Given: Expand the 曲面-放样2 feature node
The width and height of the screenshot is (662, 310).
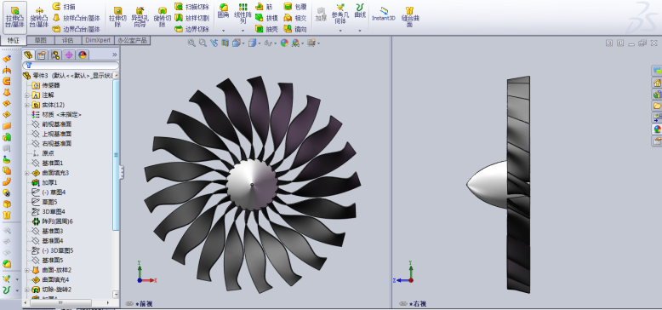Looking at the screenshot, I should tap(27, 270).
